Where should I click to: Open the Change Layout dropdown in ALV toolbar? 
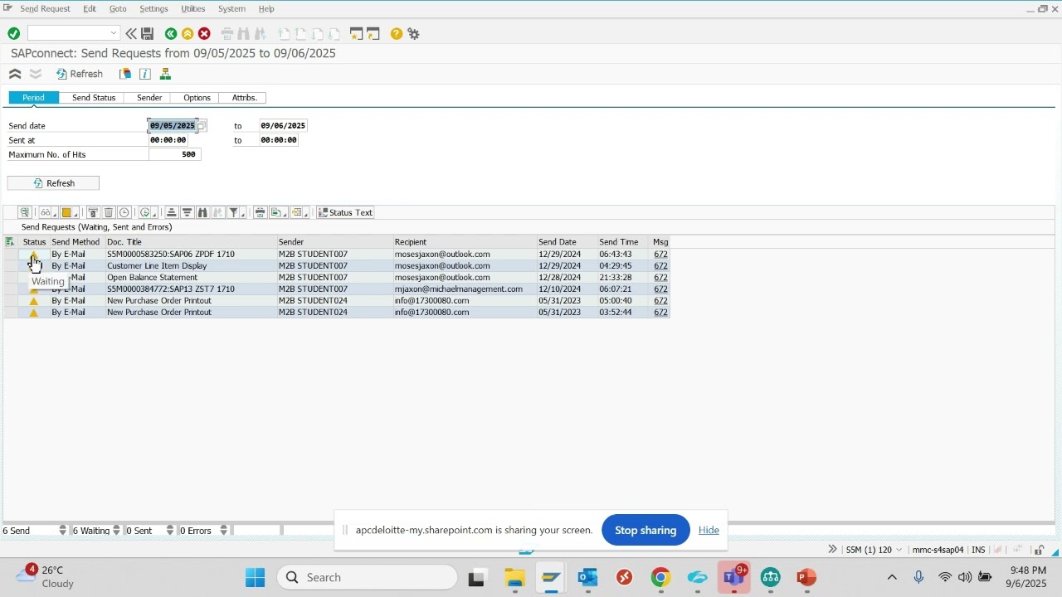[x=299, y=212]
